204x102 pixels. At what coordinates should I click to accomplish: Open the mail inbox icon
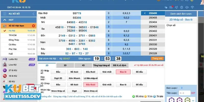(171, 7)
